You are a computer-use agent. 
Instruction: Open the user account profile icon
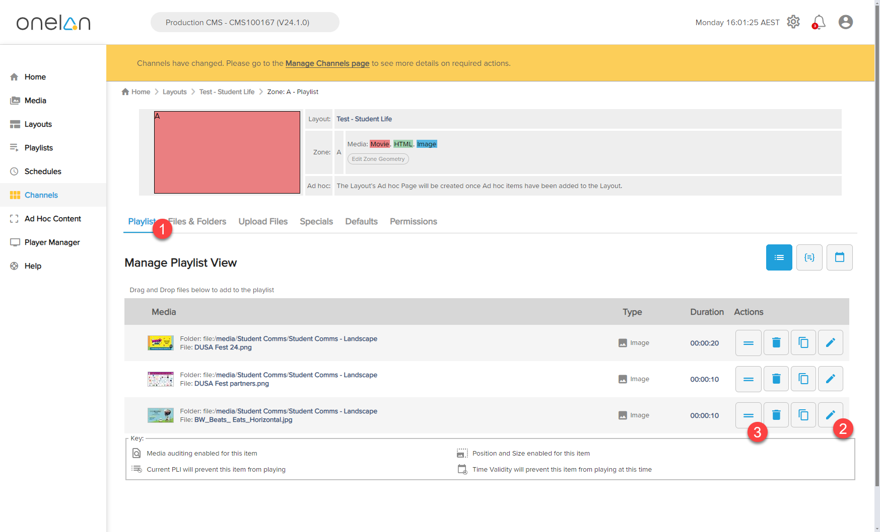[x=845, y=22]
